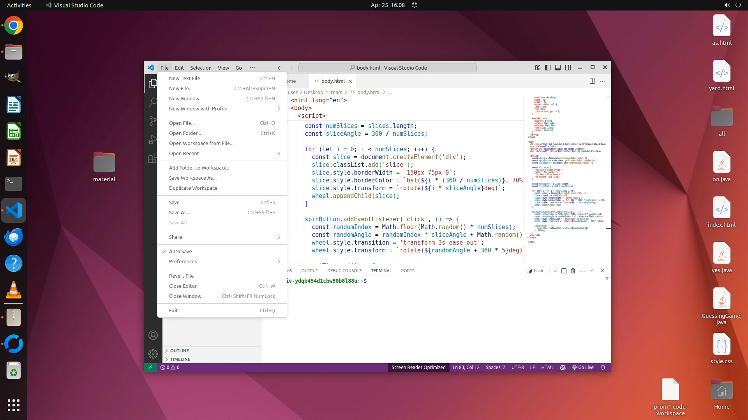Screen dimensions: 748x420
Task: Choose Save As... from File menu
Action: pos(180,213)
